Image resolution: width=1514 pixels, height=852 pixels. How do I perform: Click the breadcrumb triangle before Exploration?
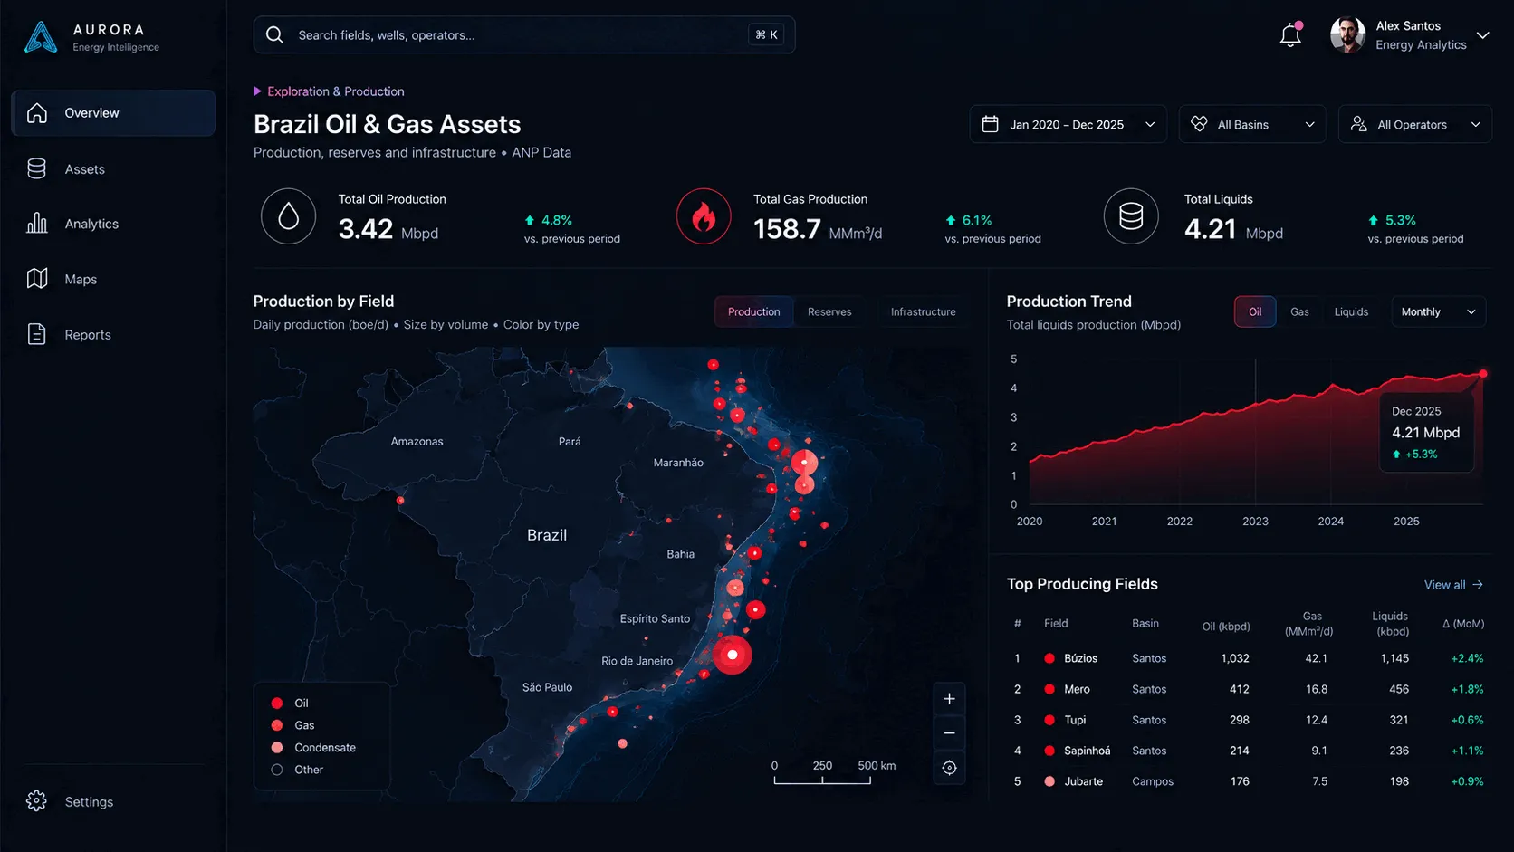click(257, 91)
